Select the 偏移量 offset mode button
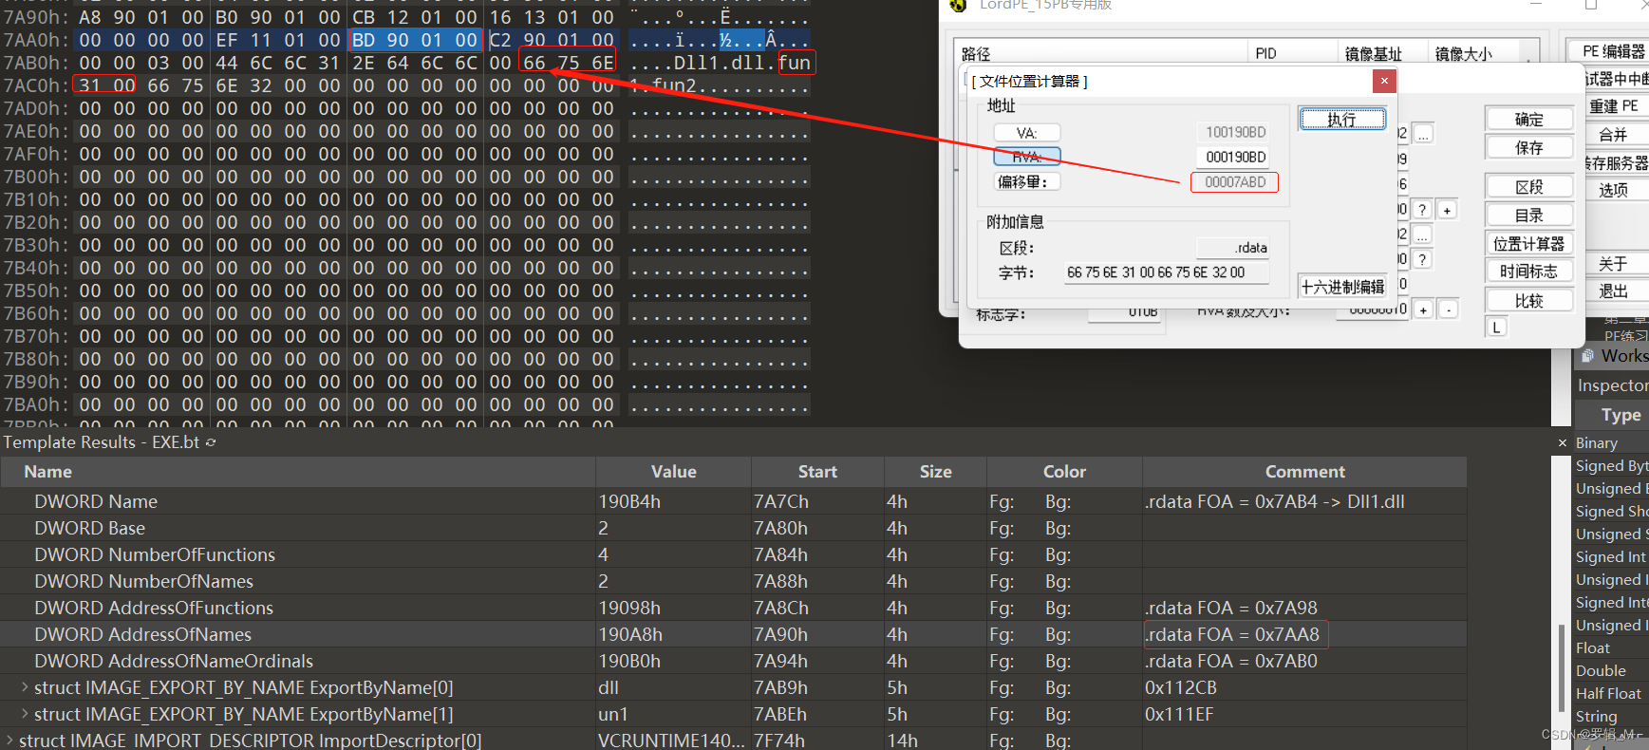Image resolution: width=1649 pixels, height=750 pixels. coord(1026,181)
